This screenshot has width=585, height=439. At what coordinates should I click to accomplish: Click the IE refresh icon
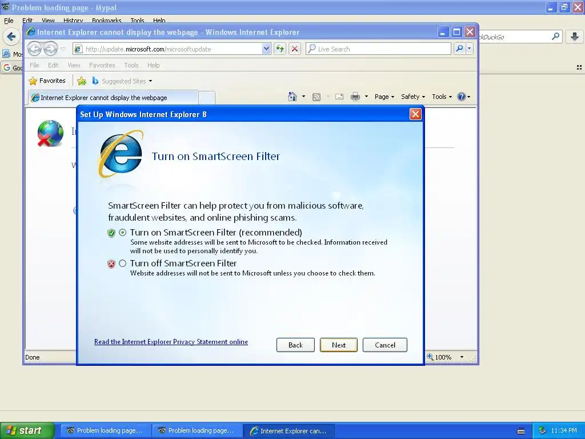(280, 49)
